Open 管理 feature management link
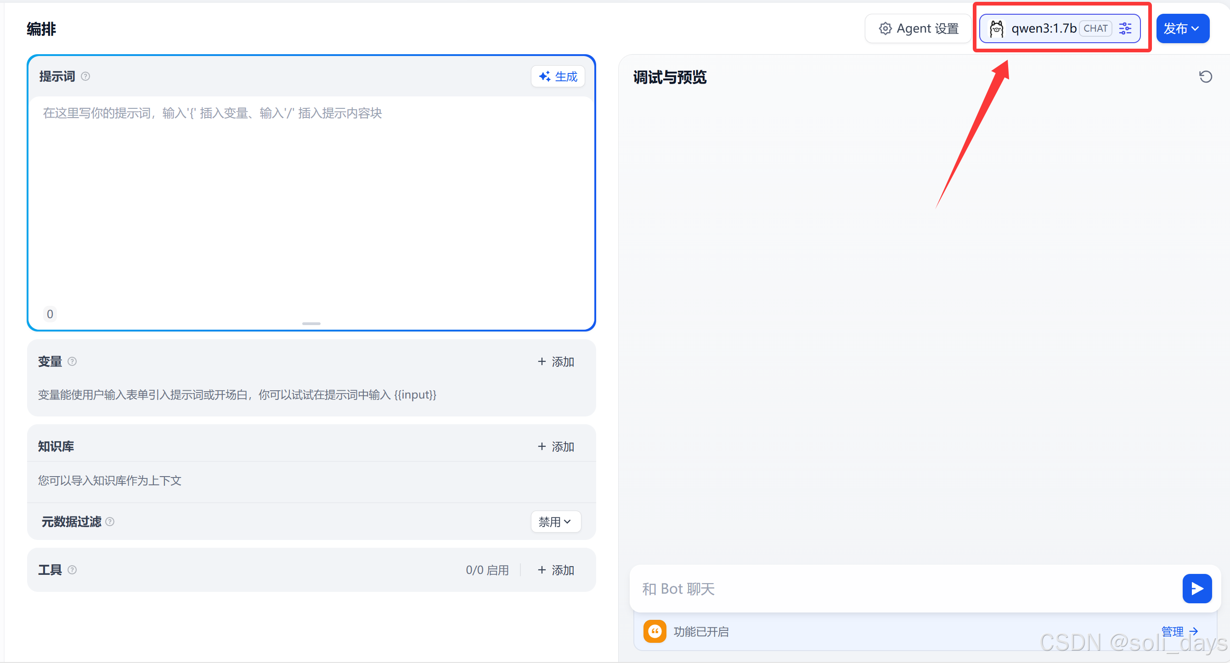Image resolution: width=1230 pixels, height=663 pixels. (x=1179, y=631)
